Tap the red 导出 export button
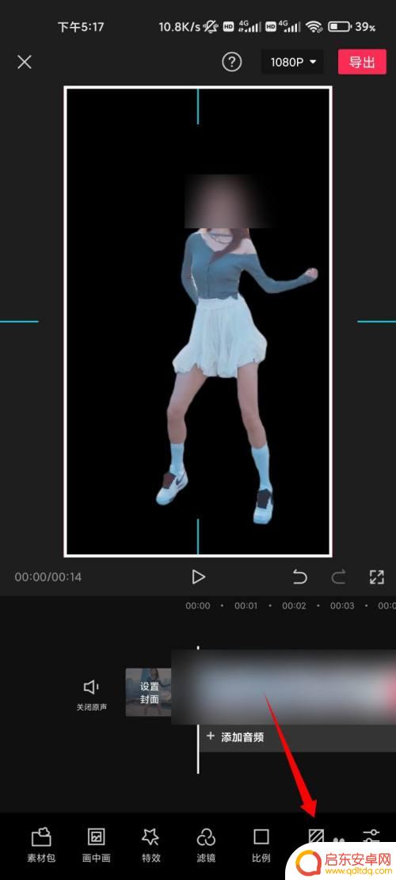This screenshot has width=396, height=880. tap(362, 62)
